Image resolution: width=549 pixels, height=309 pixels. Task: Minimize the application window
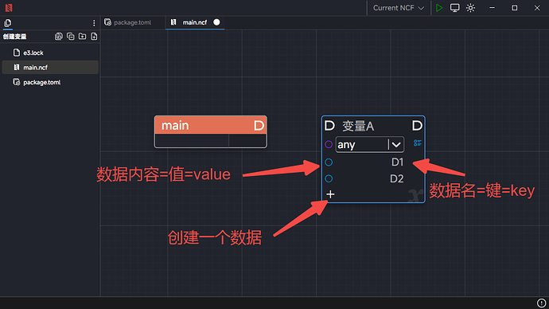pyautogui.click(x=492, y=8)
